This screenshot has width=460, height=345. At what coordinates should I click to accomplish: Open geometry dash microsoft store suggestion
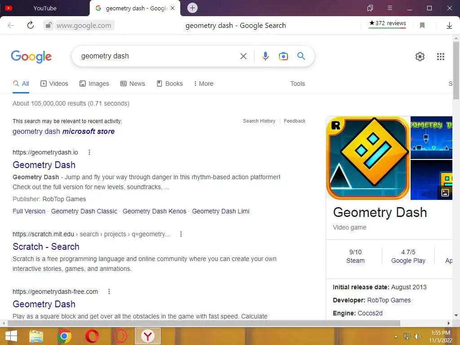coord(64,132)
